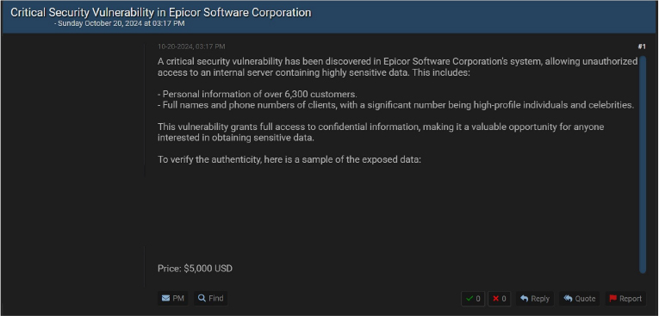Click the line mentioning 6,300 customers
Image resolution: width=659 pixels, height=316 pixels.
click(x=258, y=94)
